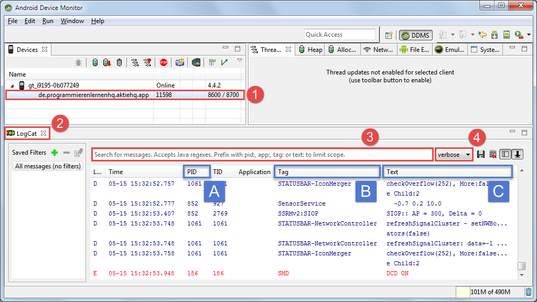Click the logcat message search field
The height and width of the screenshot is (302, 537).
(x=262, y=155)
